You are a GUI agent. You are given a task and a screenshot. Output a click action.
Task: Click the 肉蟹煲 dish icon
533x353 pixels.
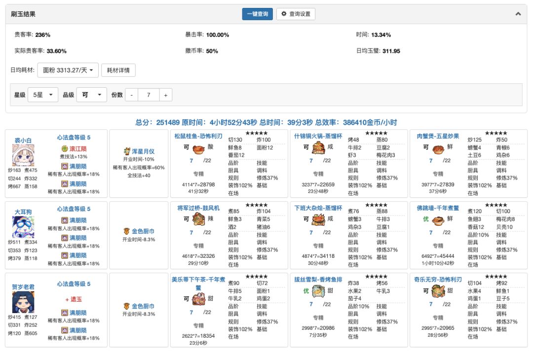pyautogui.click(x=438, y=148)
